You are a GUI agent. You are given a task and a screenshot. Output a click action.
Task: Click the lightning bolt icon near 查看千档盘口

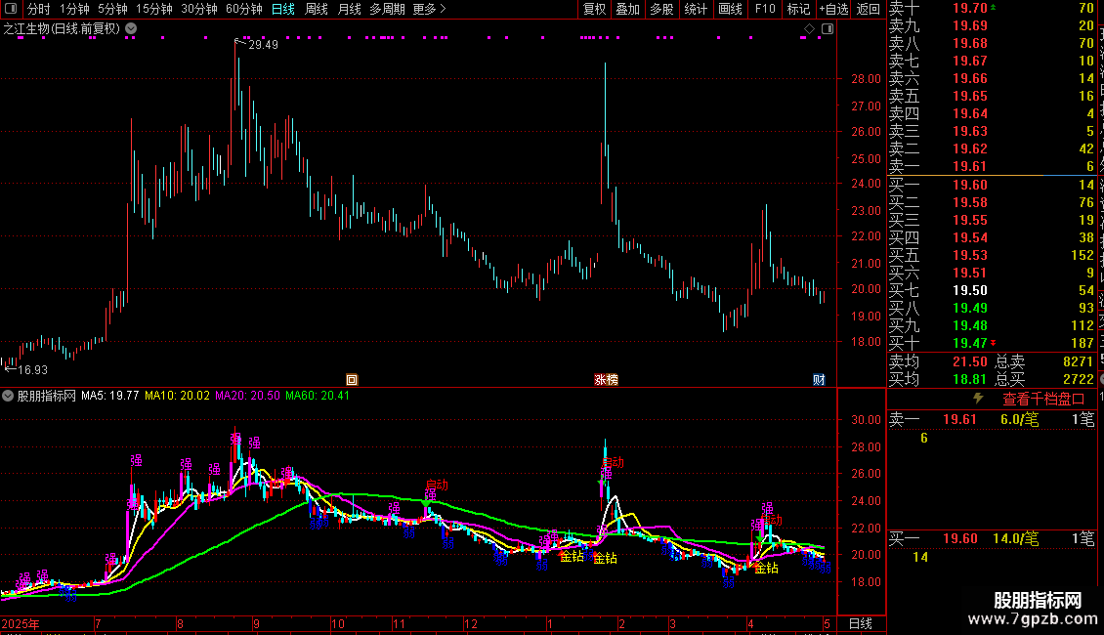pos(978,399)
